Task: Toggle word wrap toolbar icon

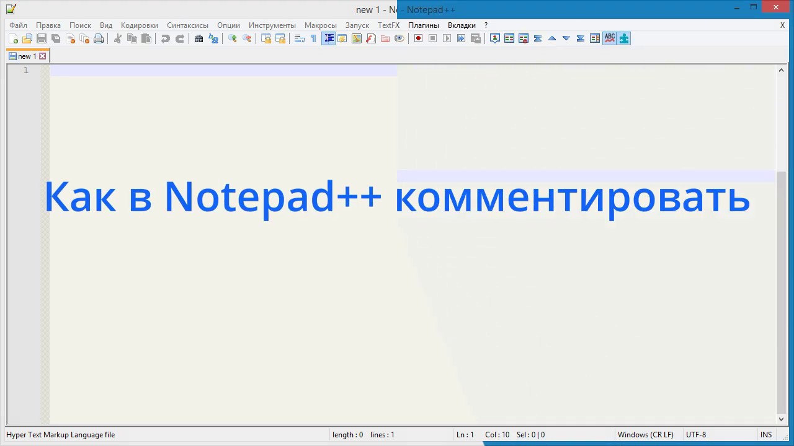Action: click(299, 38)
